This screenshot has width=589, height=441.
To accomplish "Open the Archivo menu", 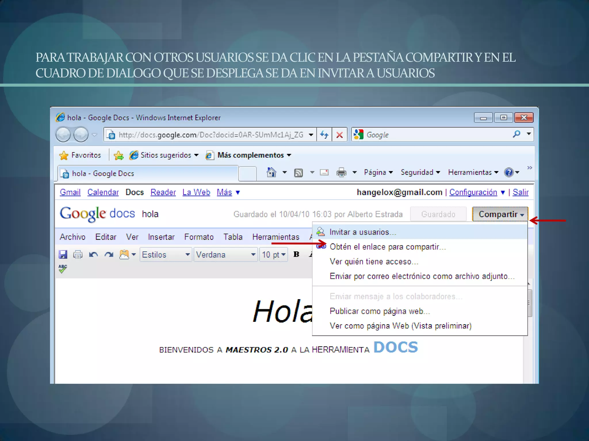I will (72, 237).
